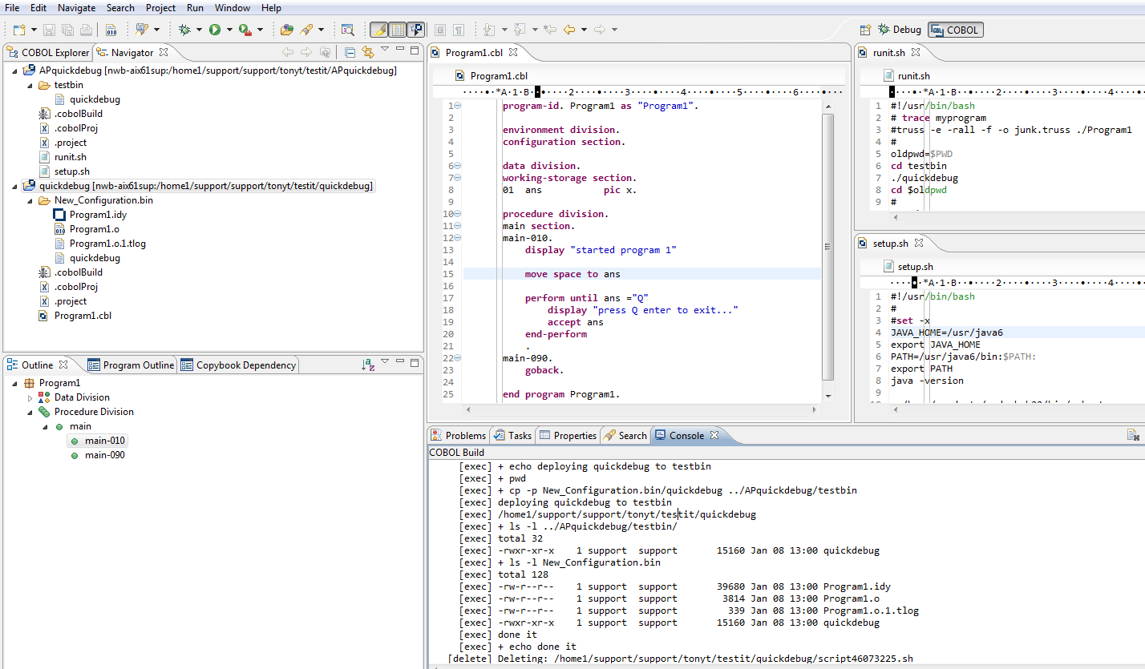The width and height of the screenshot is (1145, 669).
Task: Click Collapse All in Navigator panel
Action: (x=350, y=52)
